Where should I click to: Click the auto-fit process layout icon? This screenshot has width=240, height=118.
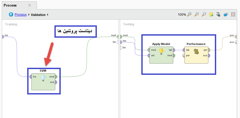click(x=233, y=15)
